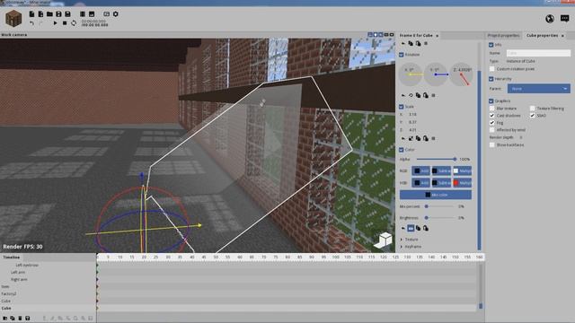Image resolution: width=575 pixels, height=323 pixels.
Task: Click the Export movie filmstrip icon
Action: point(83,14)
